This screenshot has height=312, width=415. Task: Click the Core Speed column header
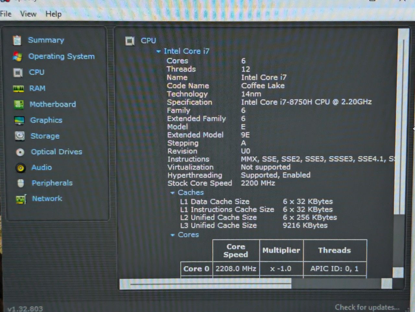coord(236,250)
